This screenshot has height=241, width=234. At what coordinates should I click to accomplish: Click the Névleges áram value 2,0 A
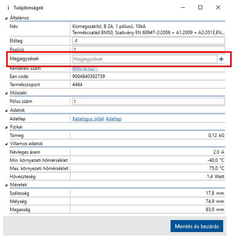pos(219,152)
